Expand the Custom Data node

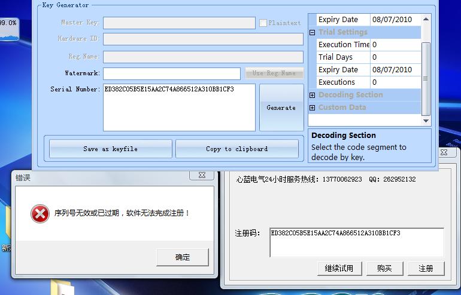tap(313, 107)
